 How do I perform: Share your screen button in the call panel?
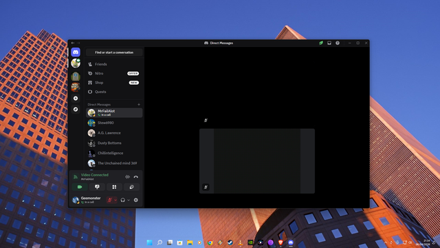[x=97, y=187]
